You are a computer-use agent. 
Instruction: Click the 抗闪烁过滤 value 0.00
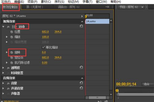pos(44,63)
